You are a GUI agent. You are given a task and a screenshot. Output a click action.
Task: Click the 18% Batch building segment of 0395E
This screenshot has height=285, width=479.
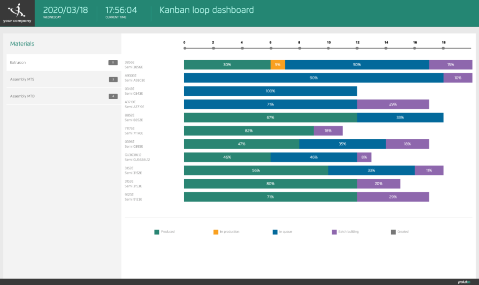pos(407,144)
